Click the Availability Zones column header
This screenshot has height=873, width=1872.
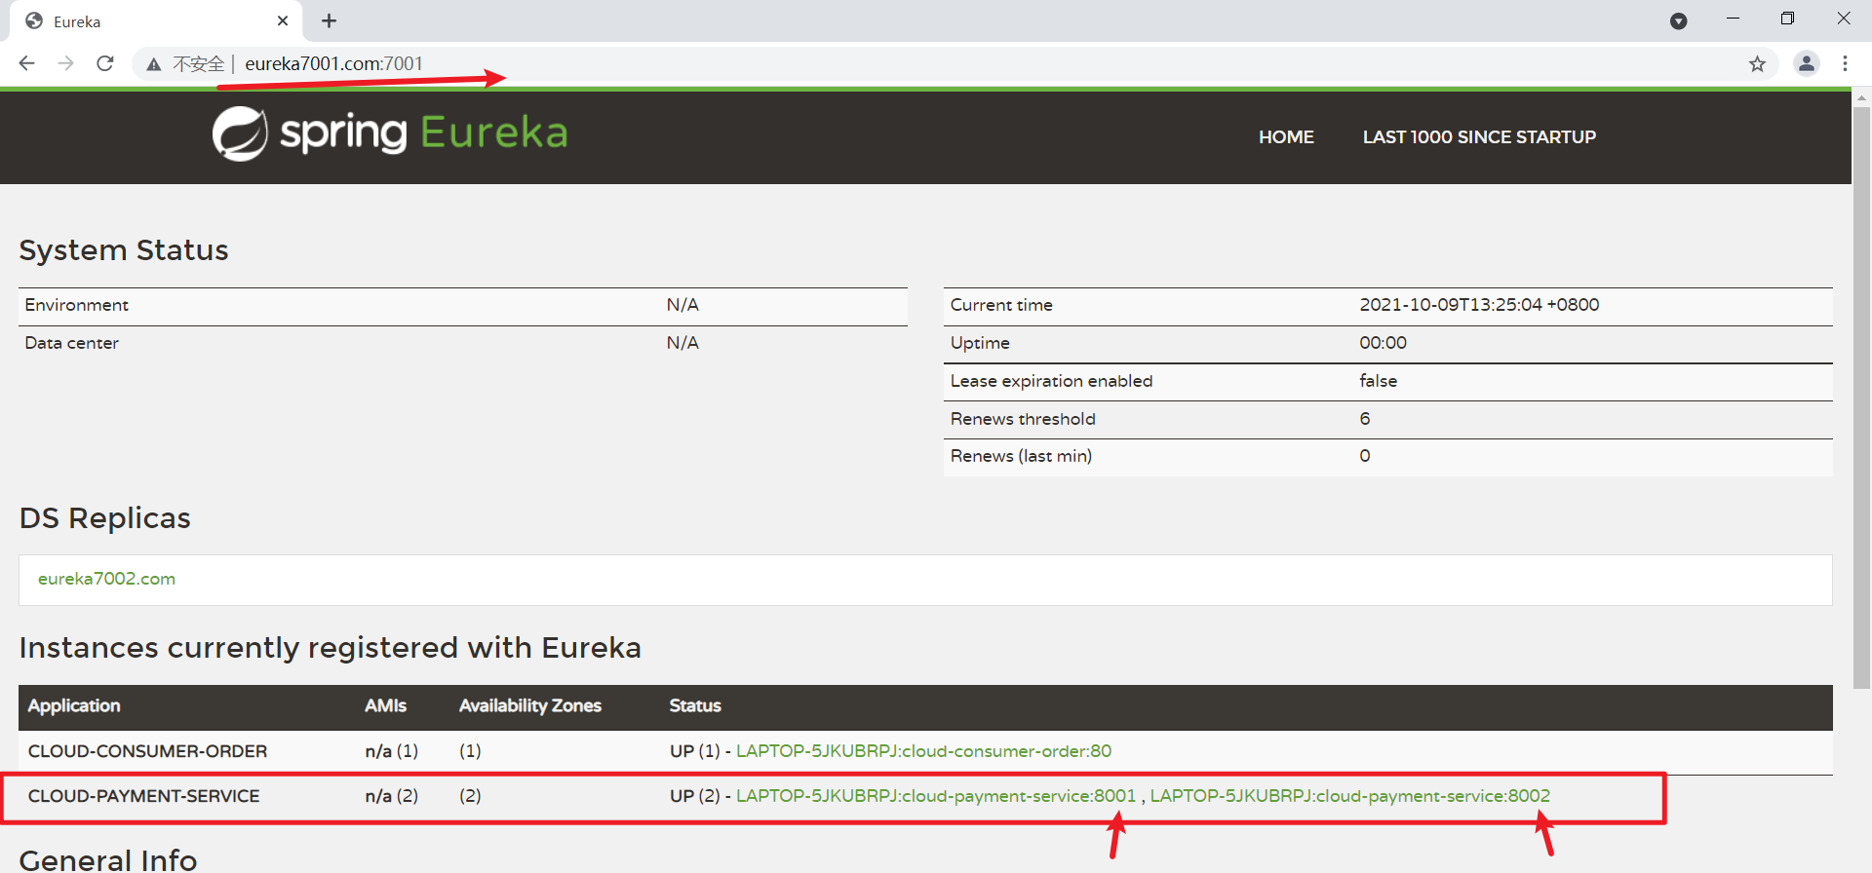pos(529,706)
